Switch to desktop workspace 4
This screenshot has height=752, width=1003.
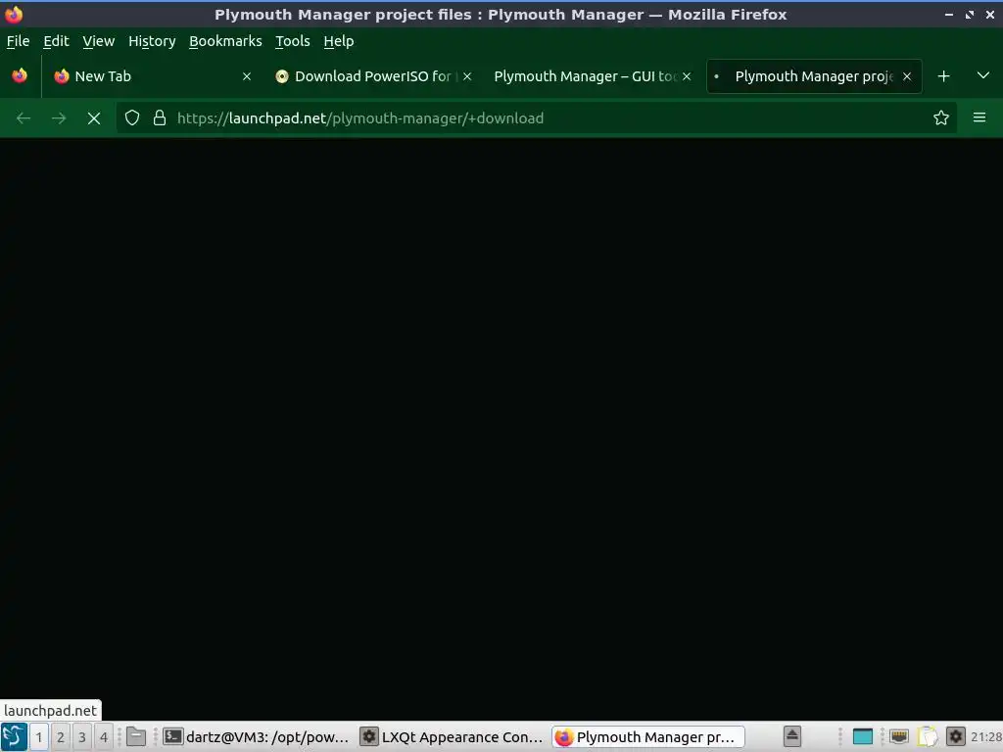pyautogui.click(x=104, y=737)
